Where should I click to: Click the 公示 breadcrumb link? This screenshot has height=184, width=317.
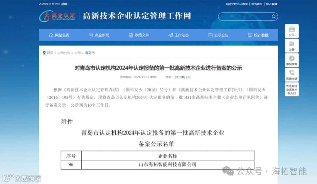77,53
